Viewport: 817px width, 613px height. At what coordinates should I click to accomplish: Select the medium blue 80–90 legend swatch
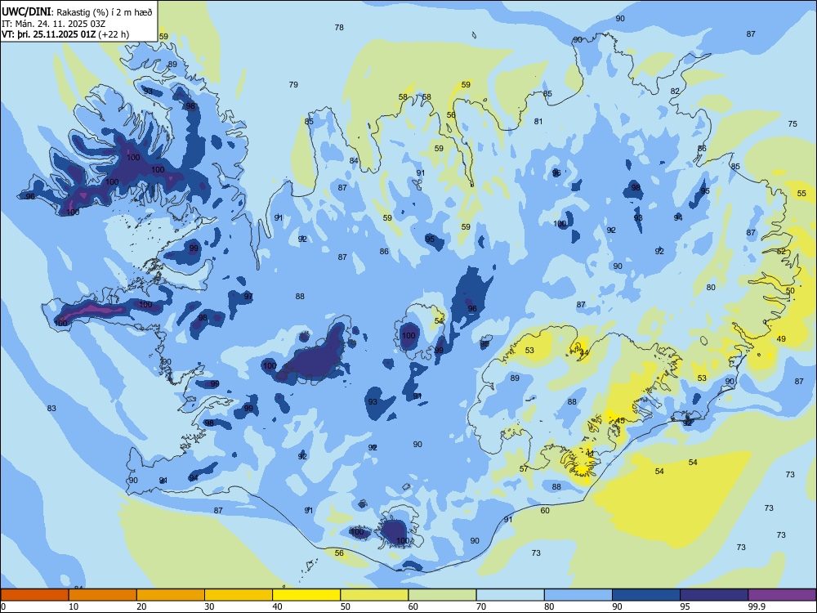point(578,595)
